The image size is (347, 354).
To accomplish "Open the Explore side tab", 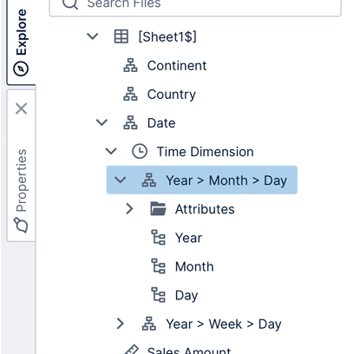I will pos(21,43).
